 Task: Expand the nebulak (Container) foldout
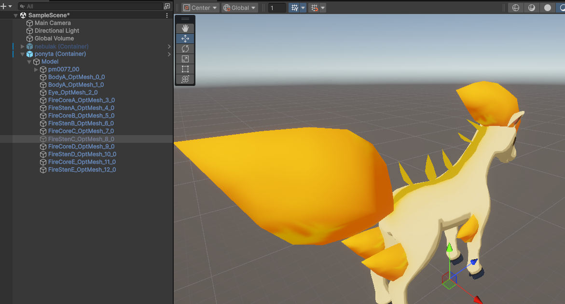click(x=22, y=46)
